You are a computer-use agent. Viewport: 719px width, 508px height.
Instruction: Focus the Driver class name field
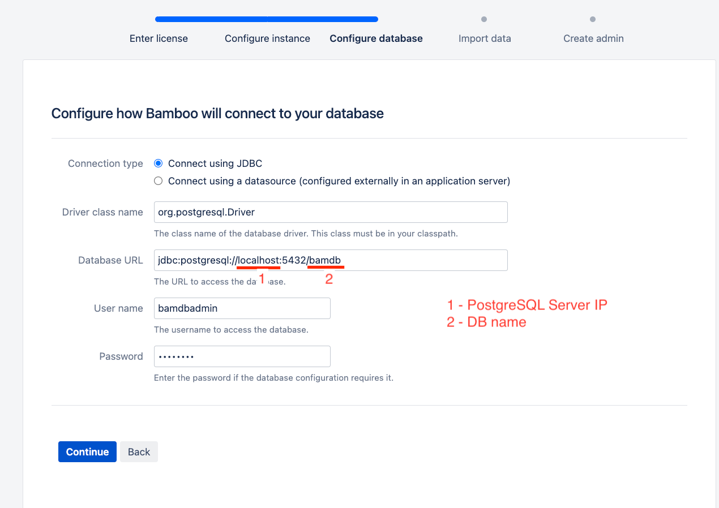click(x=331, y=212)
